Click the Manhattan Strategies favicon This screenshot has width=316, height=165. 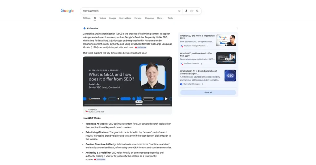click(181, 84)
